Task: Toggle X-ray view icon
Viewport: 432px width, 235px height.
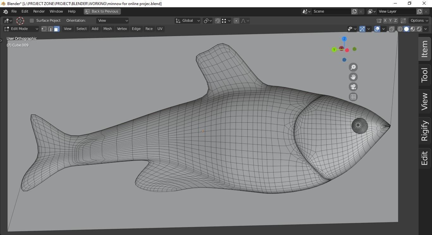Action: (392, 29)
